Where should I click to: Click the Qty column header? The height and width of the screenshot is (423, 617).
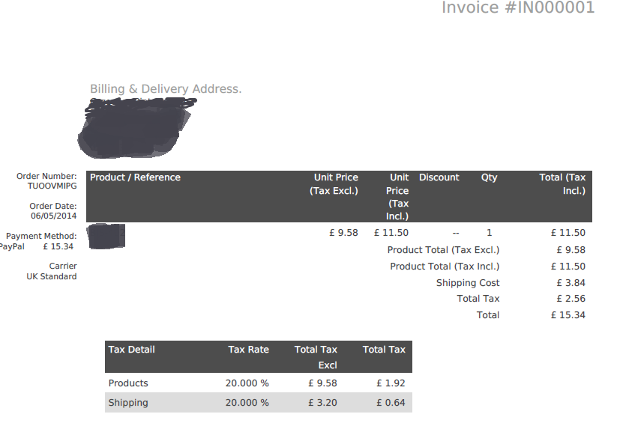click(489, 177)
